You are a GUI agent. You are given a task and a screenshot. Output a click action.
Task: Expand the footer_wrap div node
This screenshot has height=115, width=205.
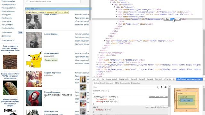105,41
